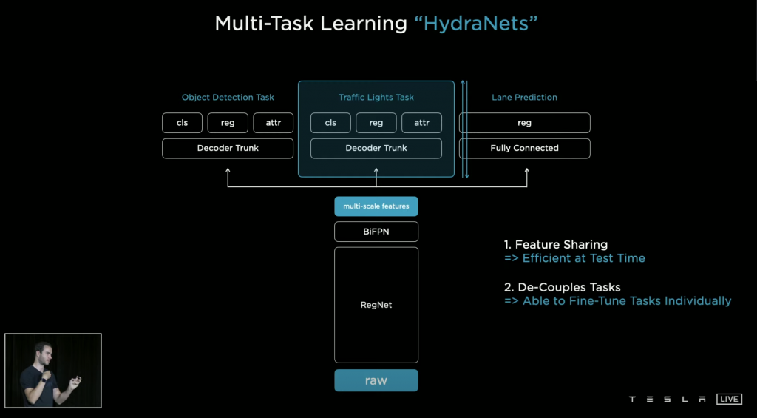
Task: Select the BiFPN block
Action: [376, 232]
